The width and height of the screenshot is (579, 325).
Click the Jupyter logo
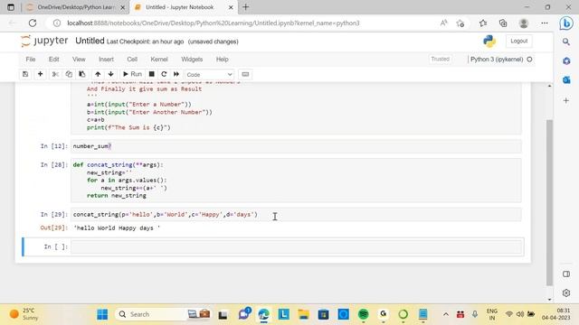[44, 41]
